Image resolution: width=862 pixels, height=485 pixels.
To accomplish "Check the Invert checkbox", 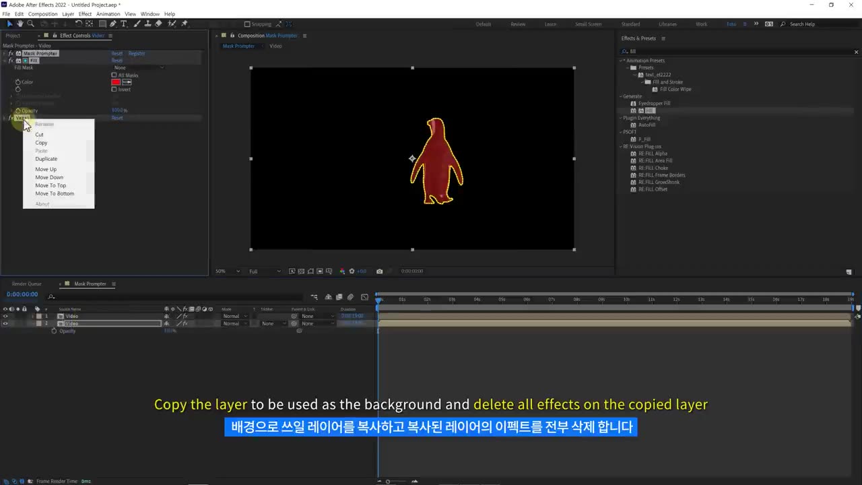I will tap(114, 89).
